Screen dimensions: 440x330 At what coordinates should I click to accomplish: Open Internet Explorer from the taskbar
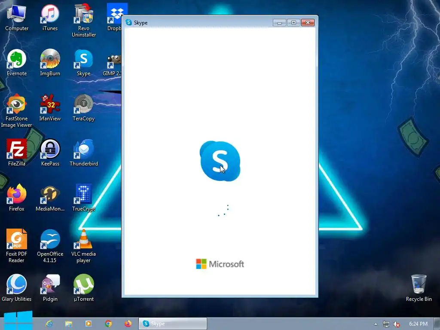(49, 324)
